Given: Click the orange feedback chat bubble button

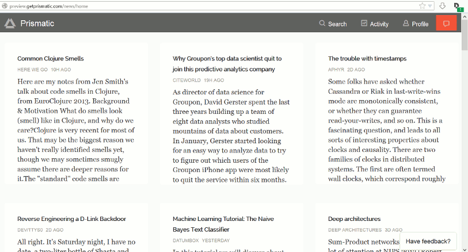Looking at the screenshot, I should (x=446, y=23).
